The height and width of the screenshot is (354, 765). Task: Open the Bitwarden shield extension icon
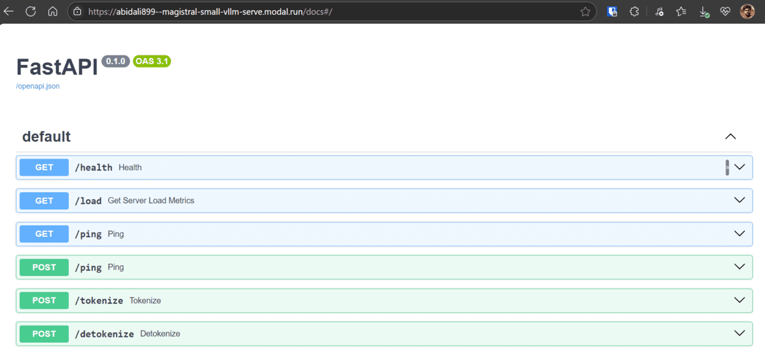tap(612, 11)
